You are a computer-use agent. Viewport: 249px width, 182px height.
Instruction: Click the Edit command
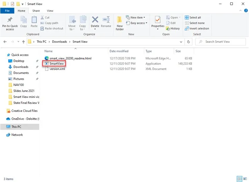171,23
